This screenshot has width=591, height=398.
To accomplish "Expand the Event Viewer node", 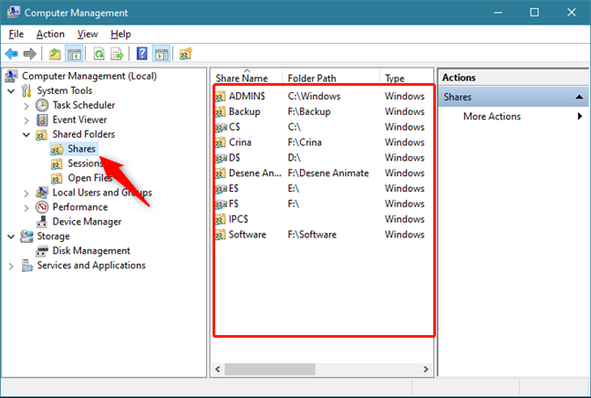I will (x=26, y=120).
